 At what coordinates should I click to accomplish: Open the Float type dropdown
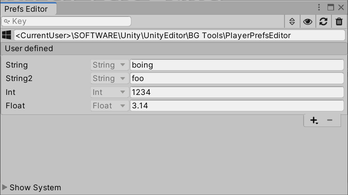(110, 106)
